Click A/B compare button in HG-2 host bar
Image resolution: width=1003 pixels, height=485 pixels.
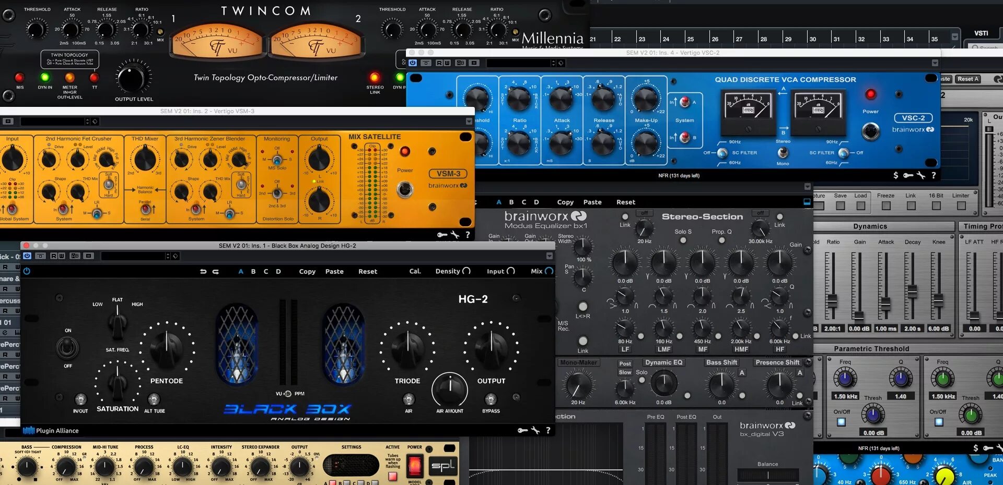point(75,256)
